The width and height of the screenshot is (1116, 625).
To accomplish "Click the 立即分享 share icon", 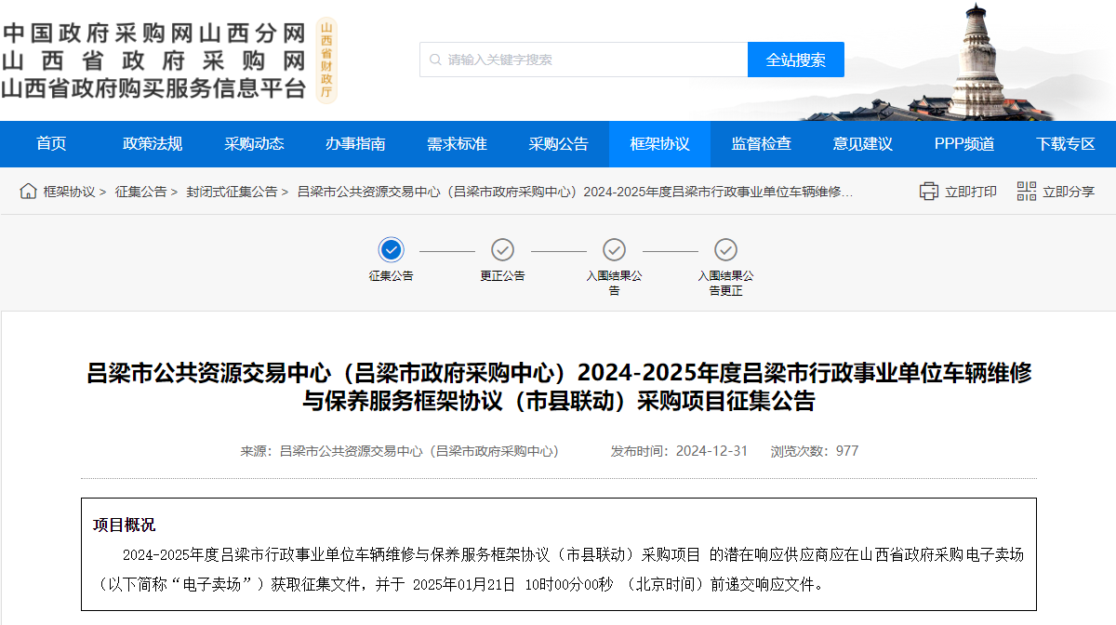I will point(1027,191).
